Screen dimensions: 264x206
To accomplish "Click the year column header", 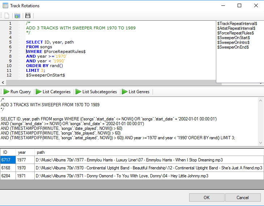I will [25, 152].
